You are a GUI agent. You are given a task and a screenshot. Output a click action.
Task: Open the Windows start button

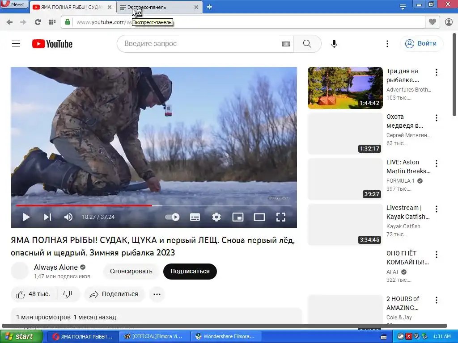(x=21, y=336)
